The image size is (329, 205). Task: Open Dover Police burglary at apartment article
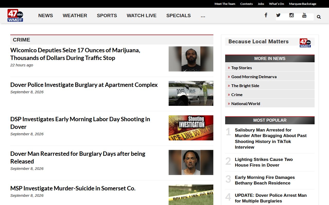pos(84,85)
